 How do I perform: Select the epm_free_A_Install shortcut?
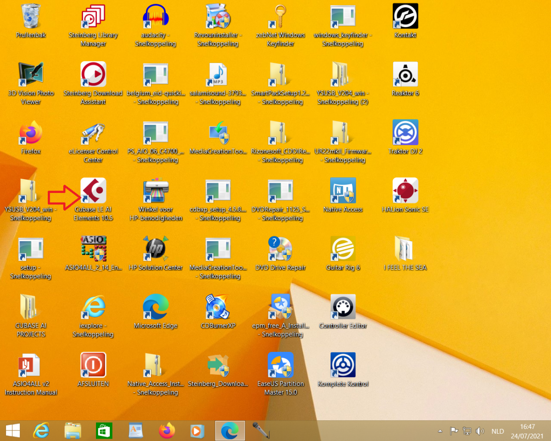point(281,307)
